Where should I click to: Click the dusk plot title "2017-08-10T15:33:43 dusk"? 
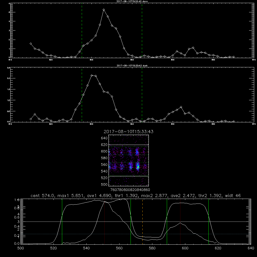tap(132, 65)
